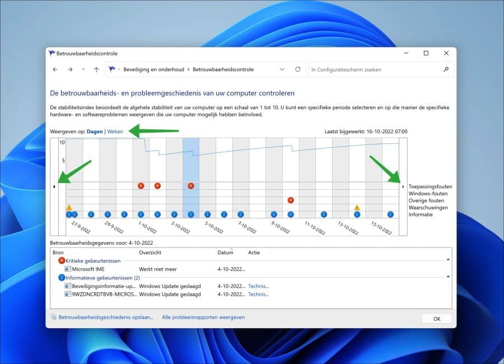The width and height of the screenshot is (504, 364).
Task: Click the red 'Overige fouten' error icon on 10-10-2022
Action: click(x=291, y=200)
